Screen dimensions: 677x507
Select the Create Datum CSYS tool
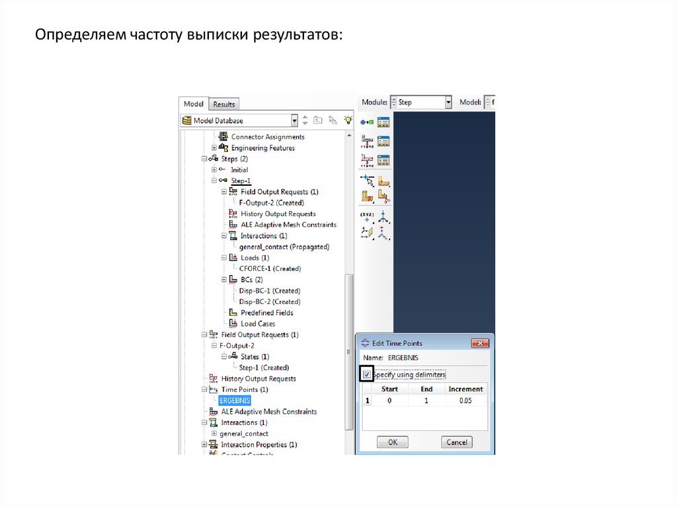coord(383,233)
